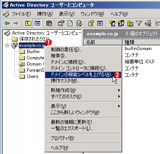160x154 pixels.
Task: Sort by the 種類 column header
Action: (141, 42)
